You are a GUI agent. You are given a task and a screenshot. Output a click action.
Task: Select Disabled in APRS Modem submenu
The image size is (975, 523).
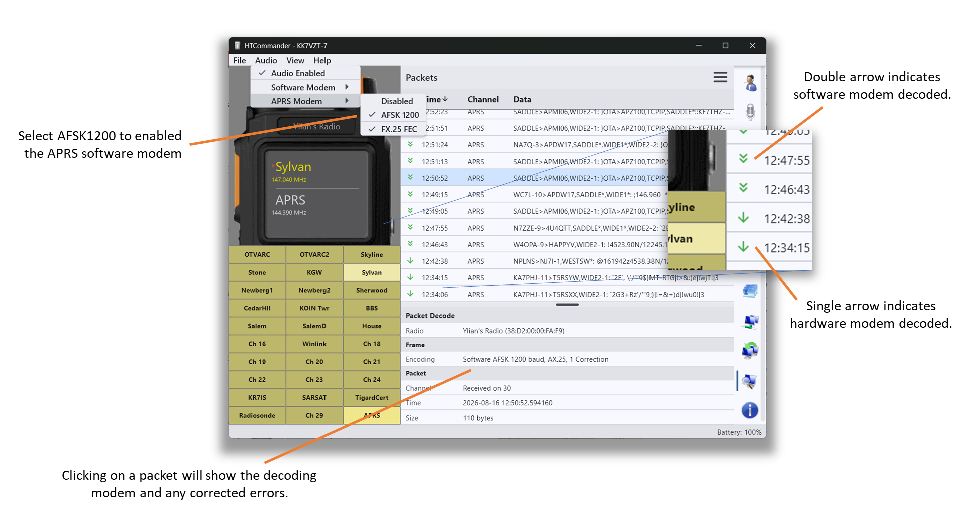click(x=393, y=101)
